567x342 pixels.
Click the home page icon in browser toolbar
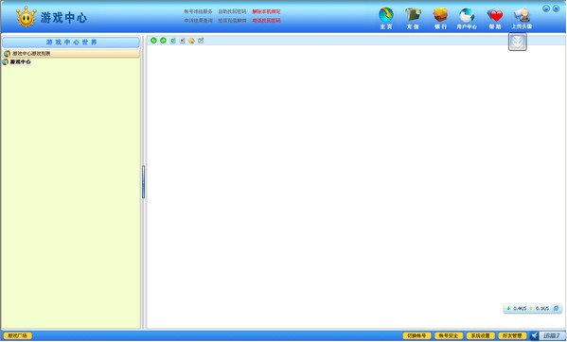[191, 41]
